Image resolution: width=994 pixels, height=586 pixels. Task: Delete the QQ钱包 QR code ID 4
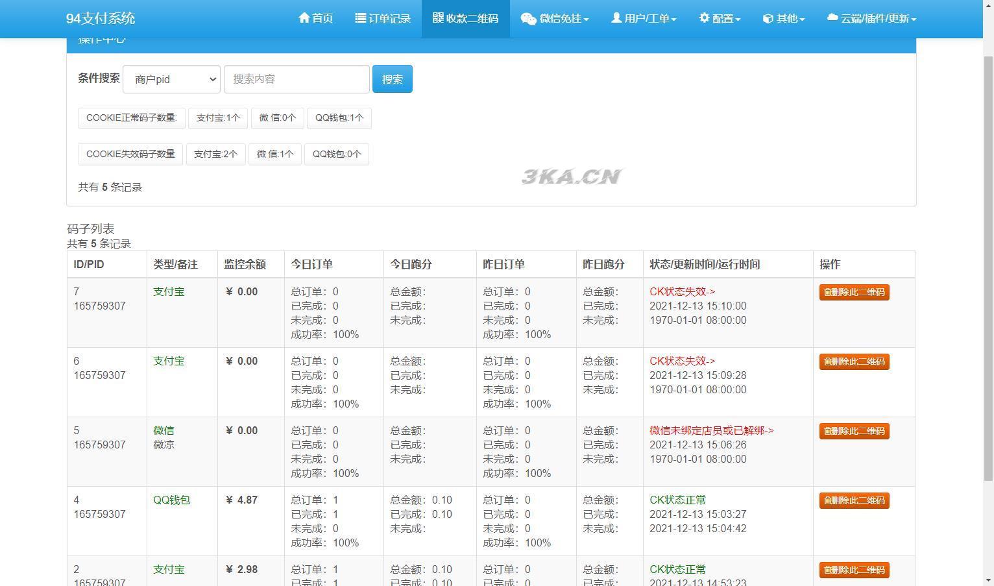pos(854,500)
